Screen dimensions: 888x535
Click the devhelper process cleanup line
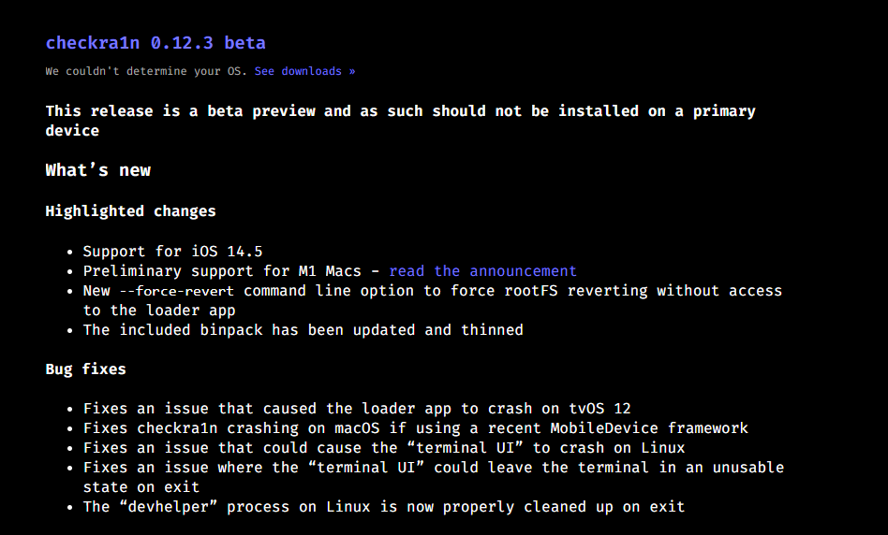point(383,507)
